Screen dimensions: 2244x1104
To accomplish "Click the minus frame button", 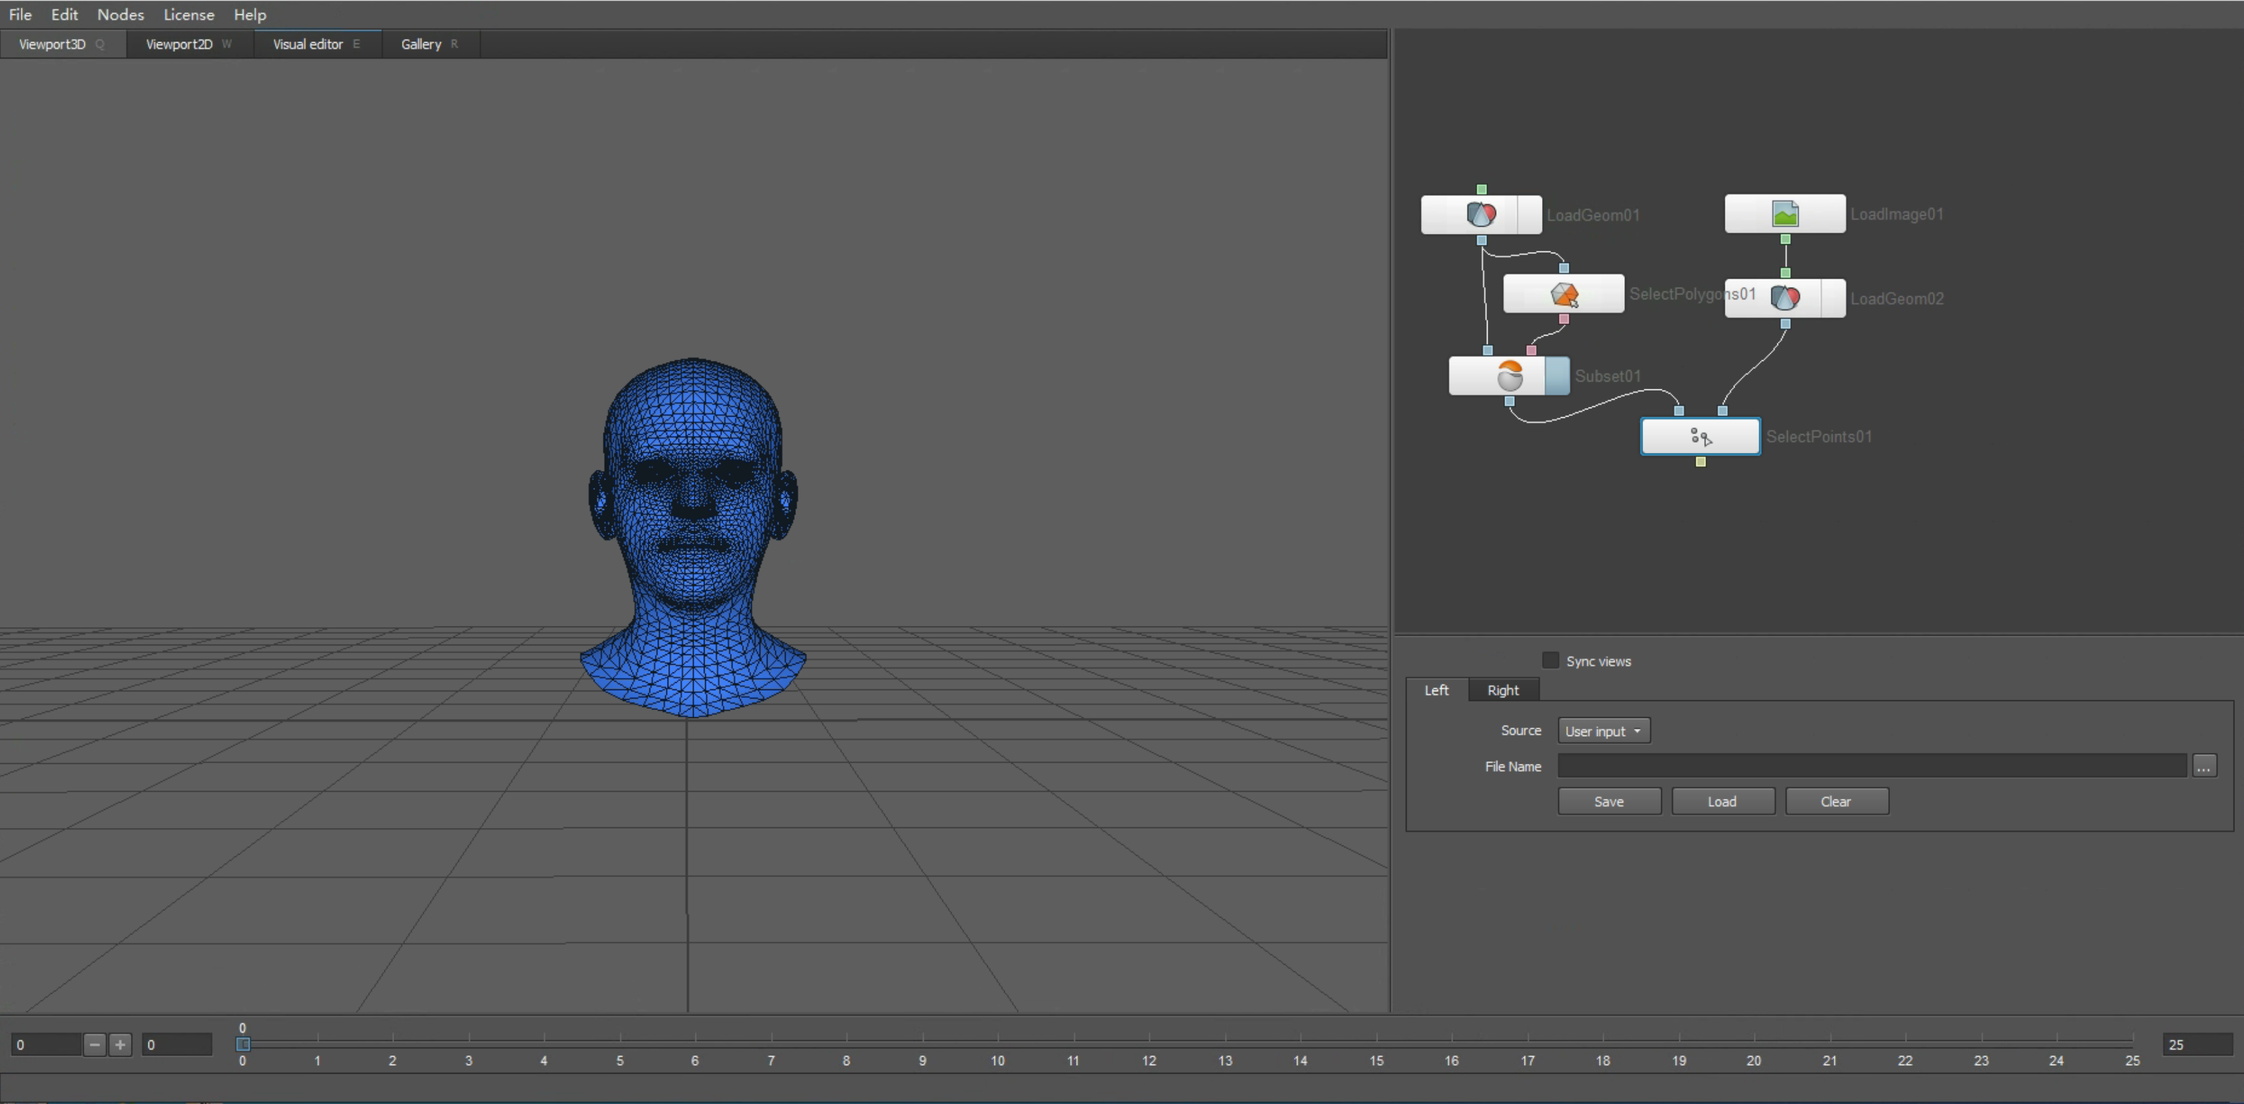I will tap(95, 1044).
